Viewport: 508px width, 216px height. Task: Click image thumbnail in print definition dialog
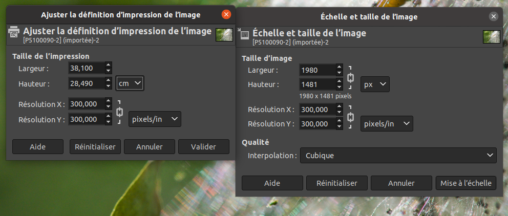pos(224,35)
